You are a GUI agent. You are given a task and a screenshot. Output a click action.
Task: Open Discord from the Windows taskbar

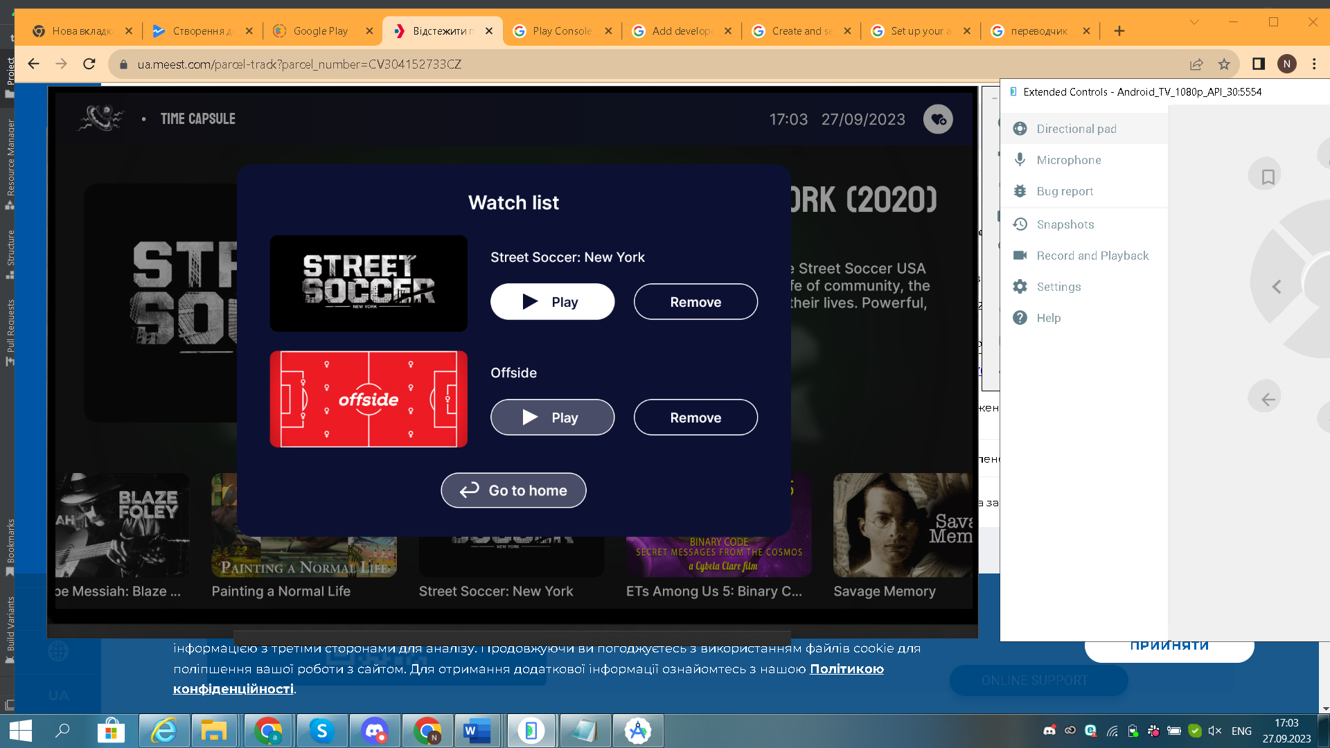click(375, 731)
